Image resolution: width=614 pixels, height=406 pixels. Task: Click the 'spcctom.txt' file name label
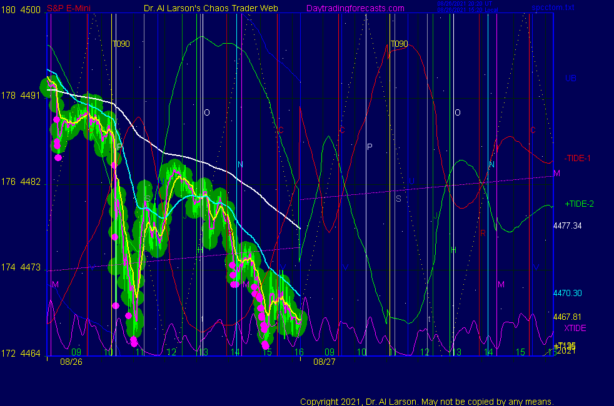[553, 7]
